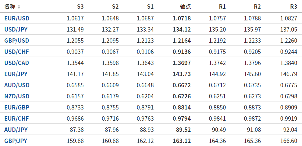302x146 pixels.
Task: Open the GBP/USD currency pair link
Action: pyautogui.click(x=17, y=41)
